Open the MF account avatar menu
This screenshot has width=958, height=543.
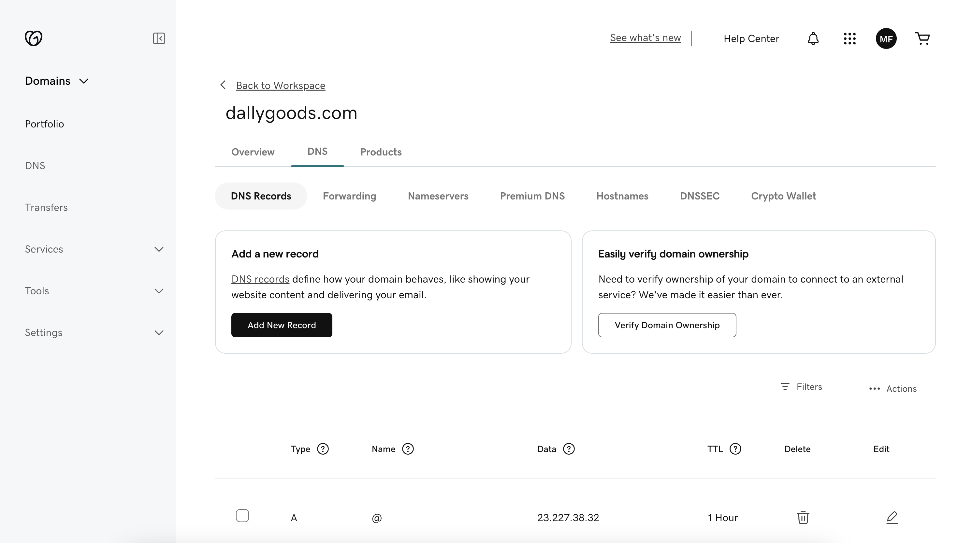click(886, 38)
